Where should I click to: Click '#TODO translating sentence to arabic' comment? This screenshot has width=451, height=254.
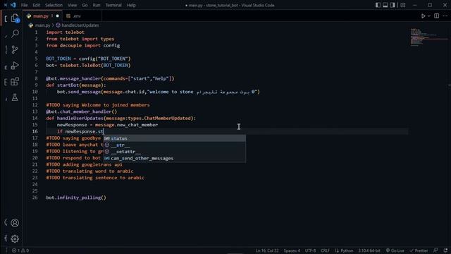95,178
